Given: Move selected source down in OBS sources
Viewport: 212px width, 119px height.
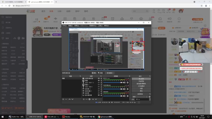Looking at the screenshot, I should (96, 99).
